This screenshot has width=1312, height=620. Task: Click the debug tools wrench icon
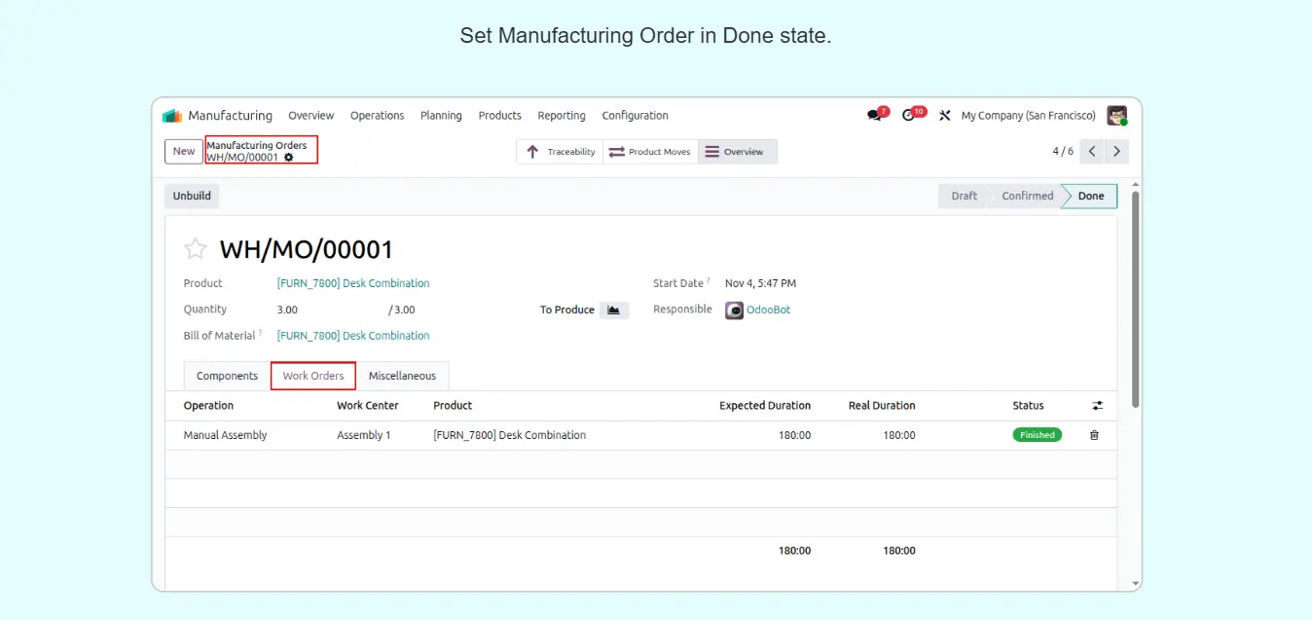pyautogui.click(x=944, y=115)
